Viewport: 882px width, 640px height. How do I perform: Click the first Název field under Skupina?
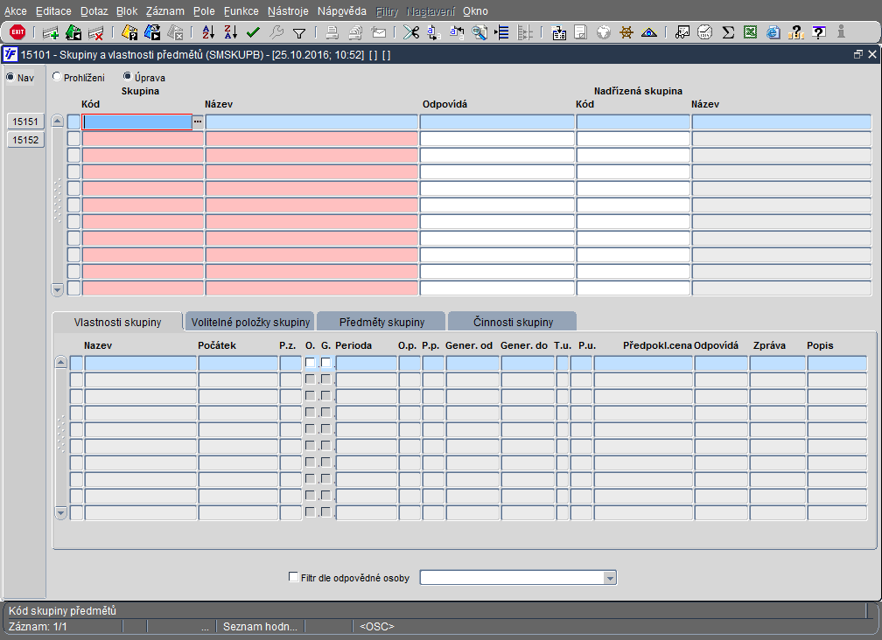coord(311,122)
